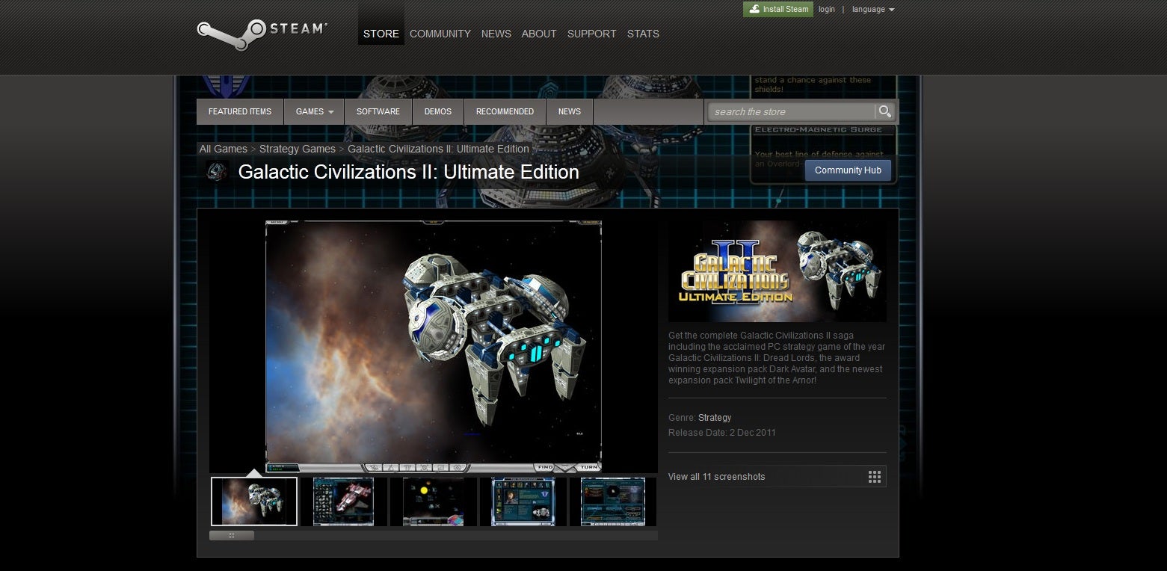This screenshot has height=571, width=1167.
Task: Open the Recommended store section
Action: 505,111
